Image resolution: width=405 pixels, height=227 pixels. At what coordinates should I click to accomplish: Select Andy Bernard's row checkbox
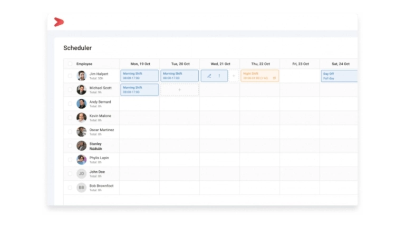click(x=70, y=104)
